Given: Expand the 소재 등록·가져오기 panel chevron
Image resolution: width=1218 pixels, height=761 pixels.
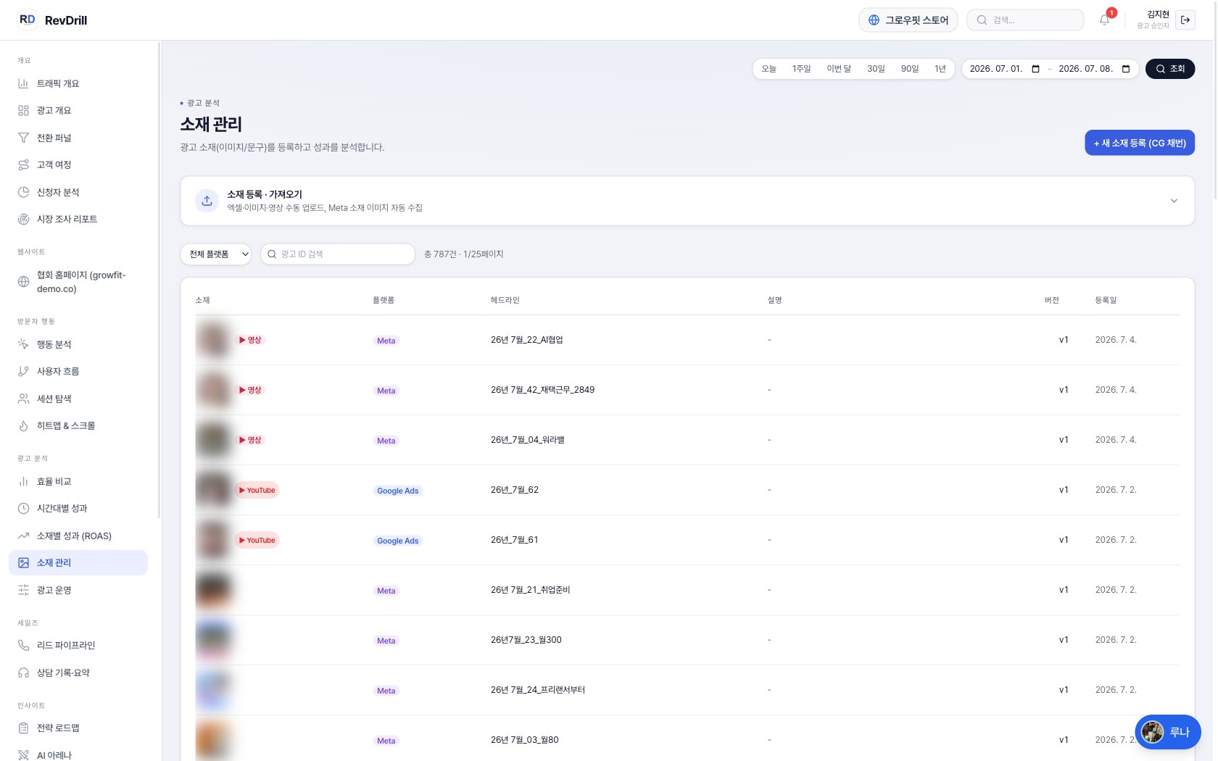Looking at the screenshot, I should pos(1174,201).
